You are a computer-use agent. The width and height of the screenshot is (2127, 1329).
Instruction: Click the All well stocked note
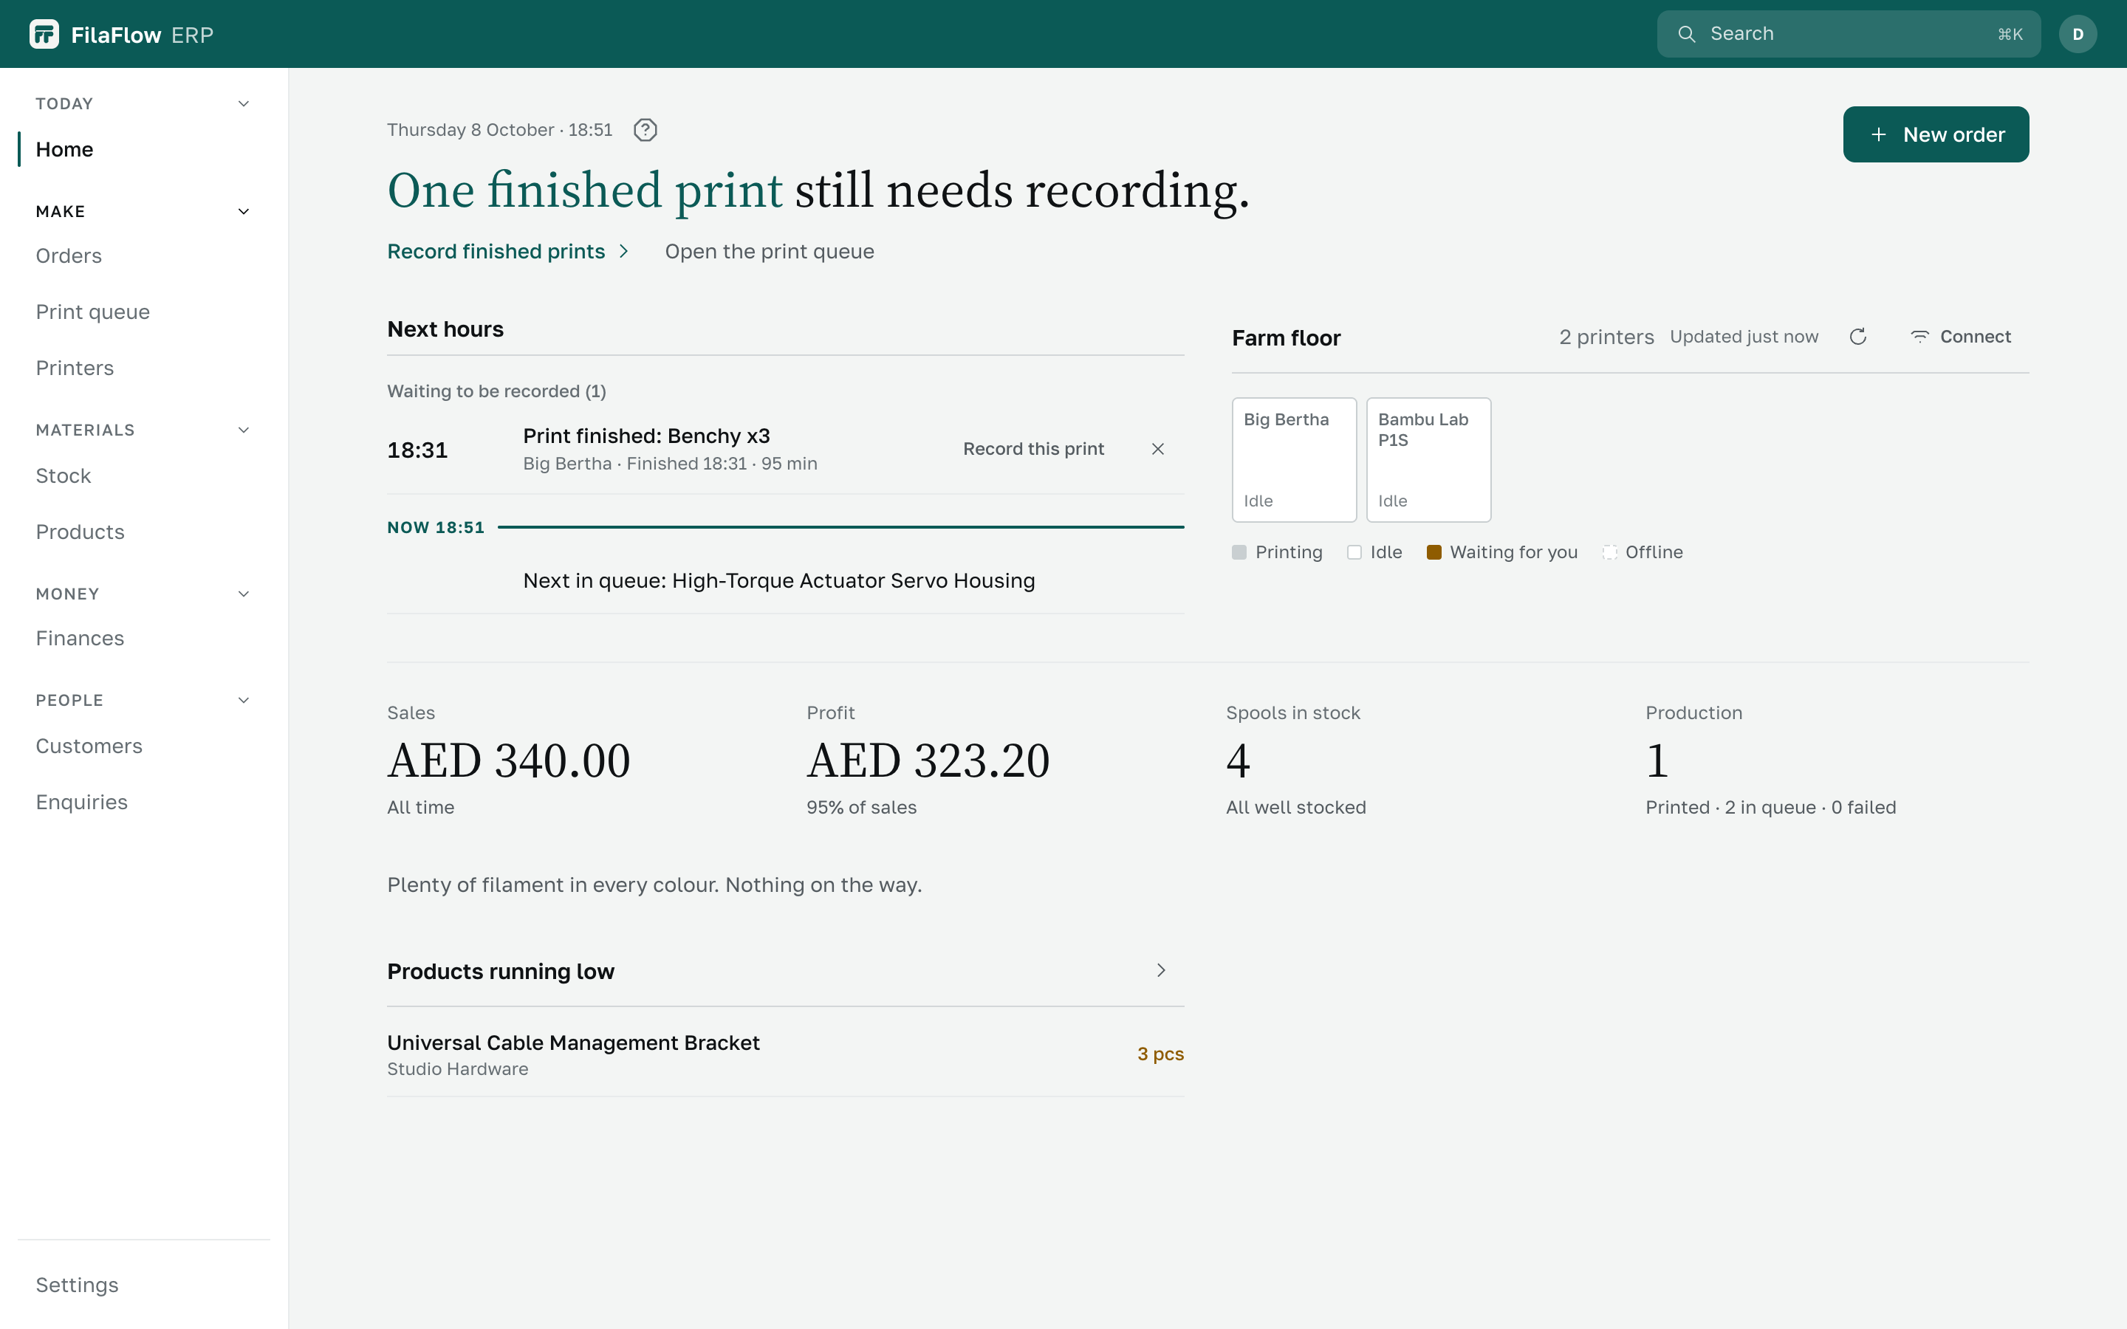click(1295, 807)
